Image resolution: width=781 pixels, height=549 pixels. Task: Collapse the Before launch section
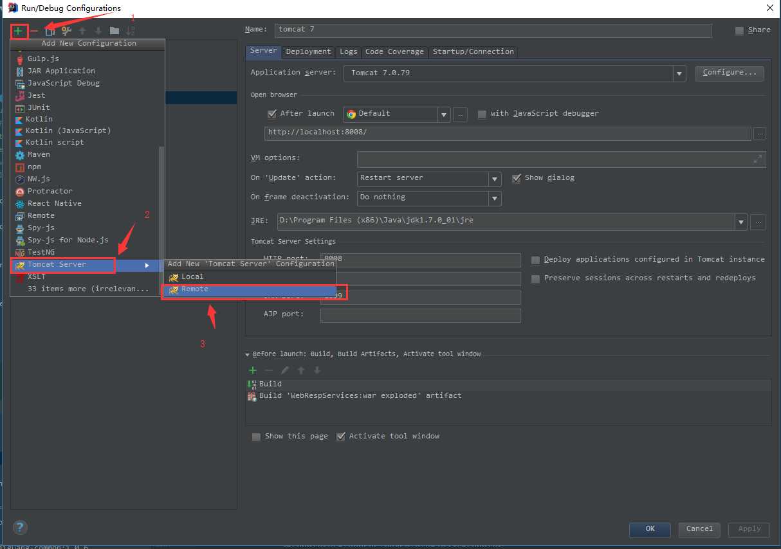248,354
